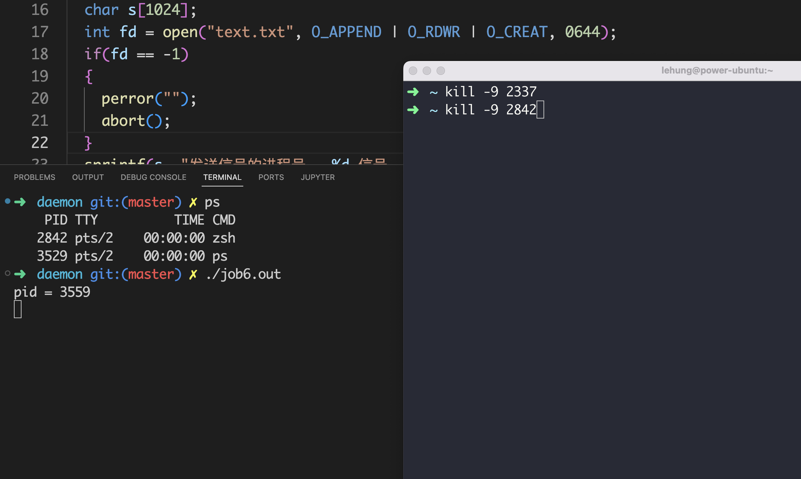
Task: Open the PORTS tab
Action: click(x=271, y=177)
